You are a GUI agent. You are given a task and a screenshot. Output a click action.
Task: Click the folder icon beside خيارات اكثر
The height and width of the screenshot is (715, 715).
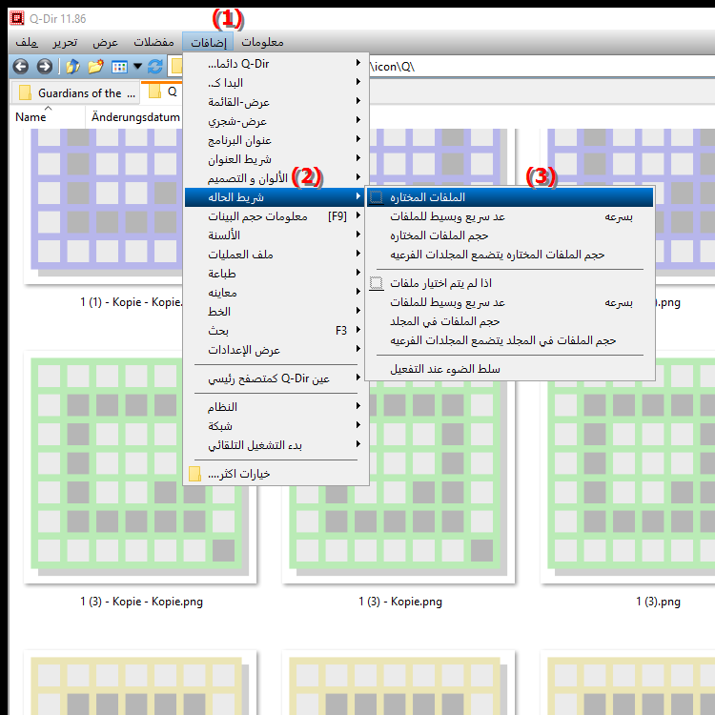coord(194,474)
